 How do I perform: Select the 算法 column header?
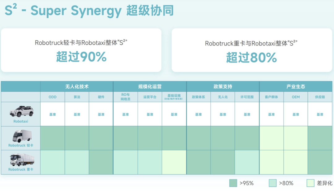click(77, 97)
